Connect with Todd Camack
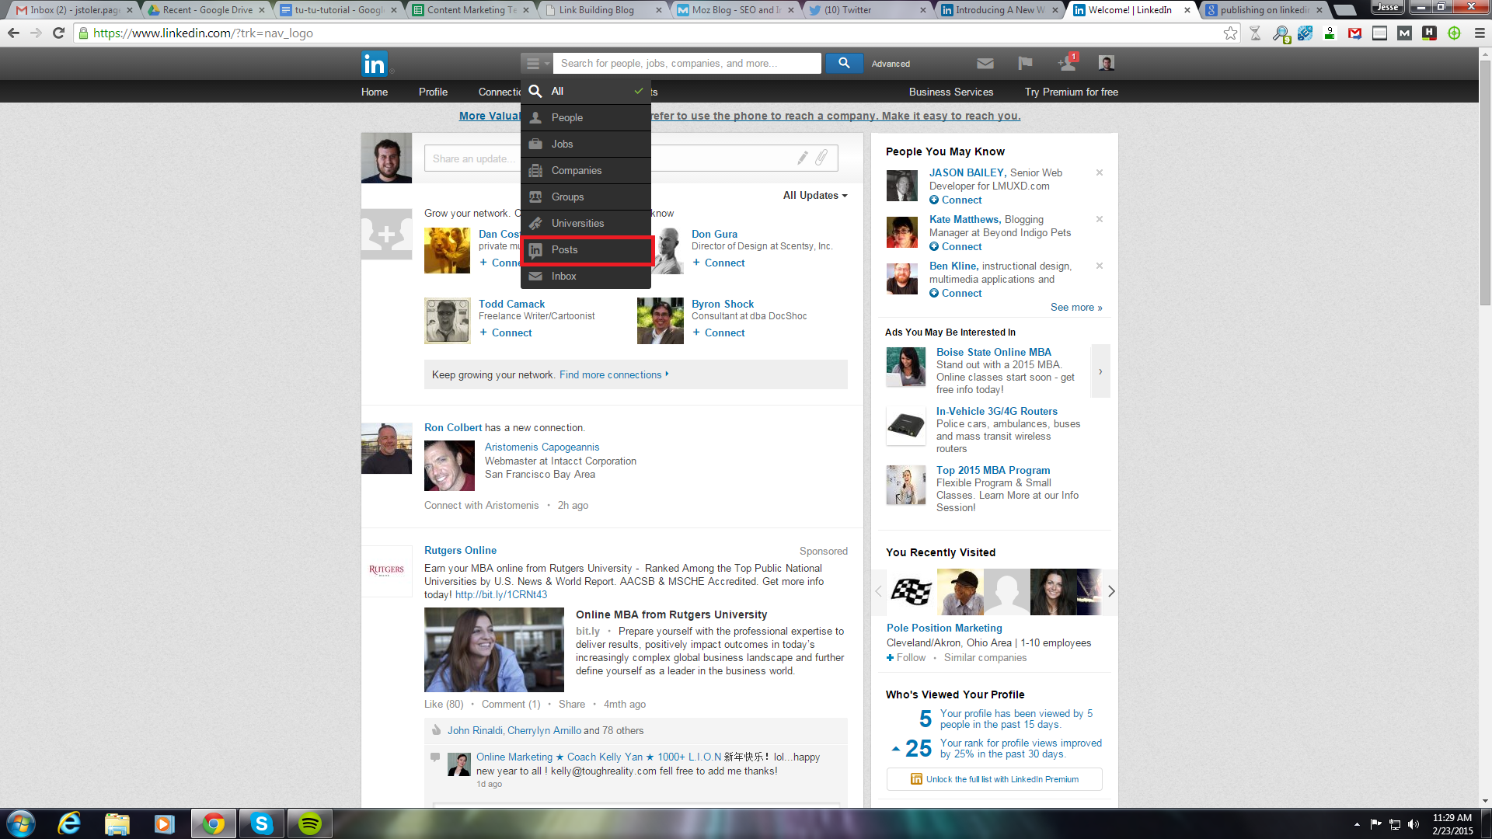The width and height of the screenshot is (1492, 839). coord(506,332)
